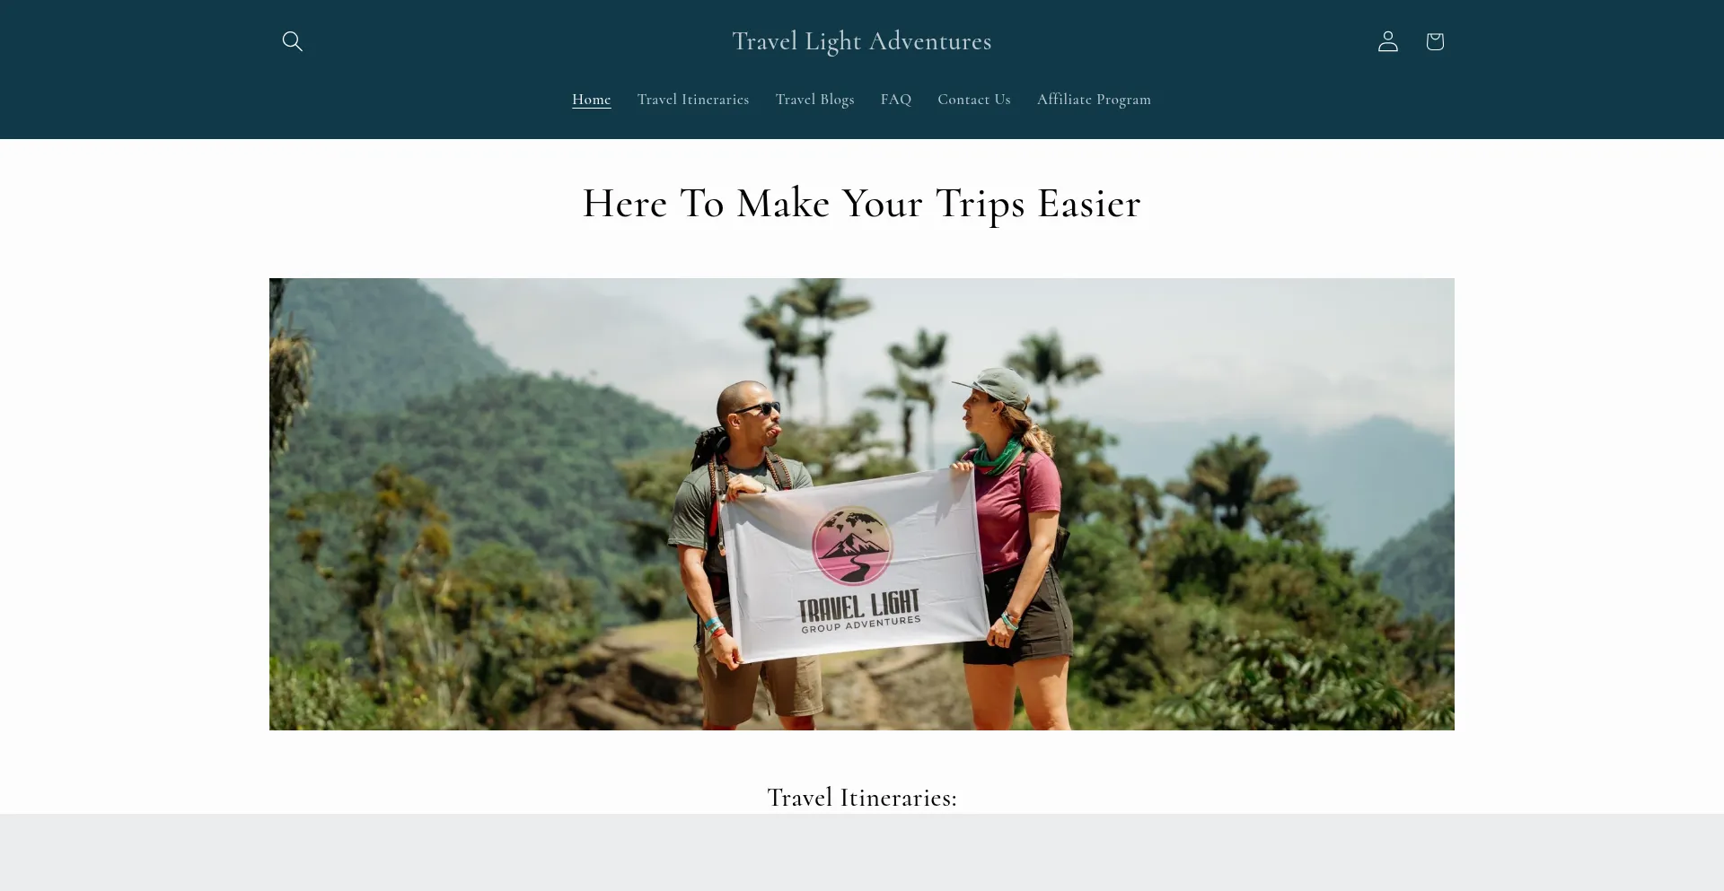
Task: View the shopping cart icon
Action: 1434,41
